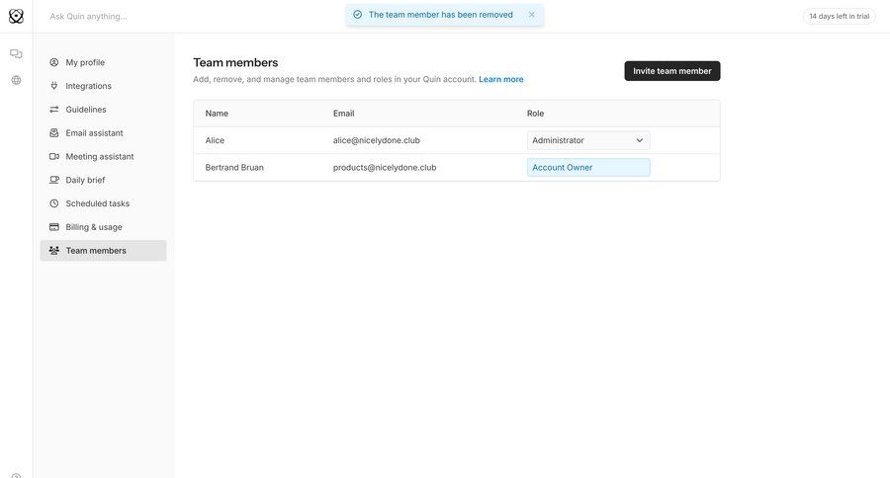Screen dimensions: 890x478
Task: Select Email assistant in sidebar
Action: tap(103, 132)
